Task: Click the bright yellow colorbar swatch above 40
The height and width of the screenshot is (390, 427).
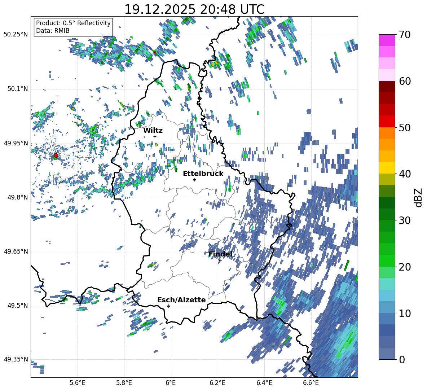Action: tap(387, 168)
